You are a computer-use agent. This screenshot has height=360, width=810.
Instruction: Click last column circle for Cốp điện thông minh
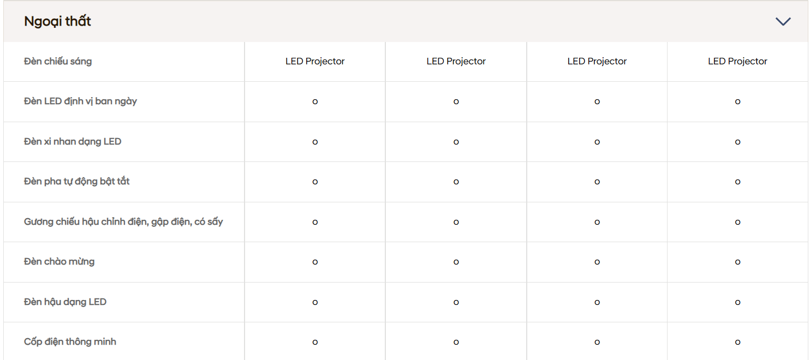tap(737, 343)
